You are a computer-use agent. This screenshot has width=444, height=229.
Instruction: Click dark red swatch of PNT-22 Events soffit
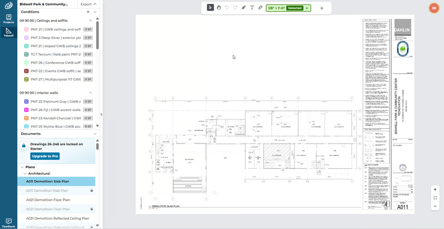click(x=26, y=71)
